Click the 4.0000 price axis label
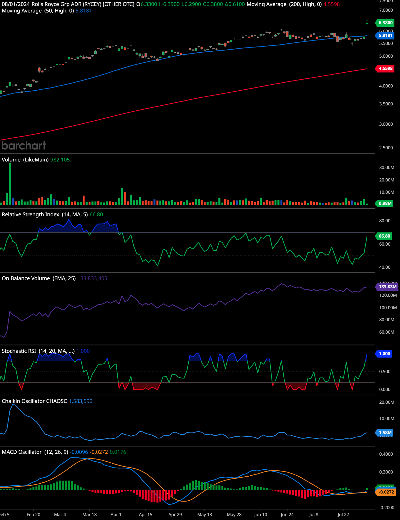400x520 pixels. point(386,86)
